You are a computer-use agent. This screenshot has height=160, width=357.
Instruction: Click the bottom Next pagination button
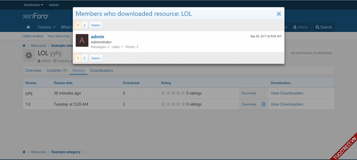(96, 58)
